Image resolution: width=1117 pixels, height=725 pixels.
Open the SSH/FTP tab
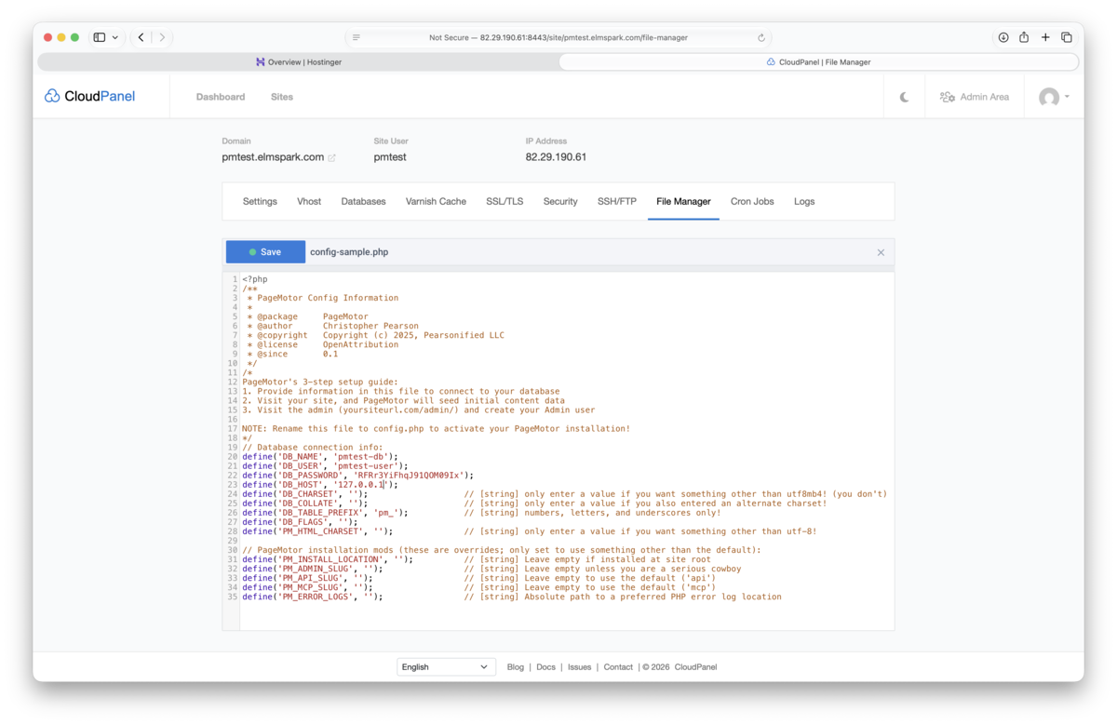pos(617,201)
